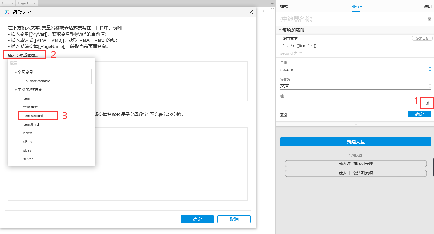Click the upper text editing area

[x=171, y=82]
